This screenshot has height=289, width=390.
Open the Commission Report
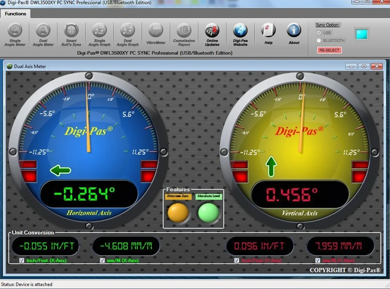[x=184, y=35]
